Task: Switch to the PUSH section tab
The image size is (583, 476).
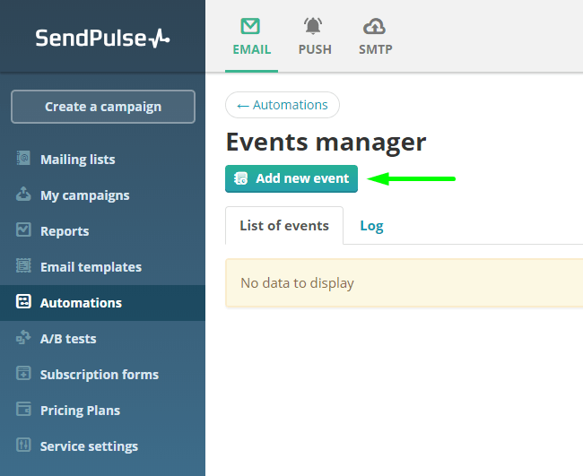Action: point(315,36)
